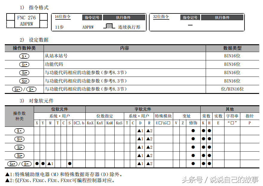Select the S3• symbol in 对象软元件 table
263x186 pixels.
(19, 155)
